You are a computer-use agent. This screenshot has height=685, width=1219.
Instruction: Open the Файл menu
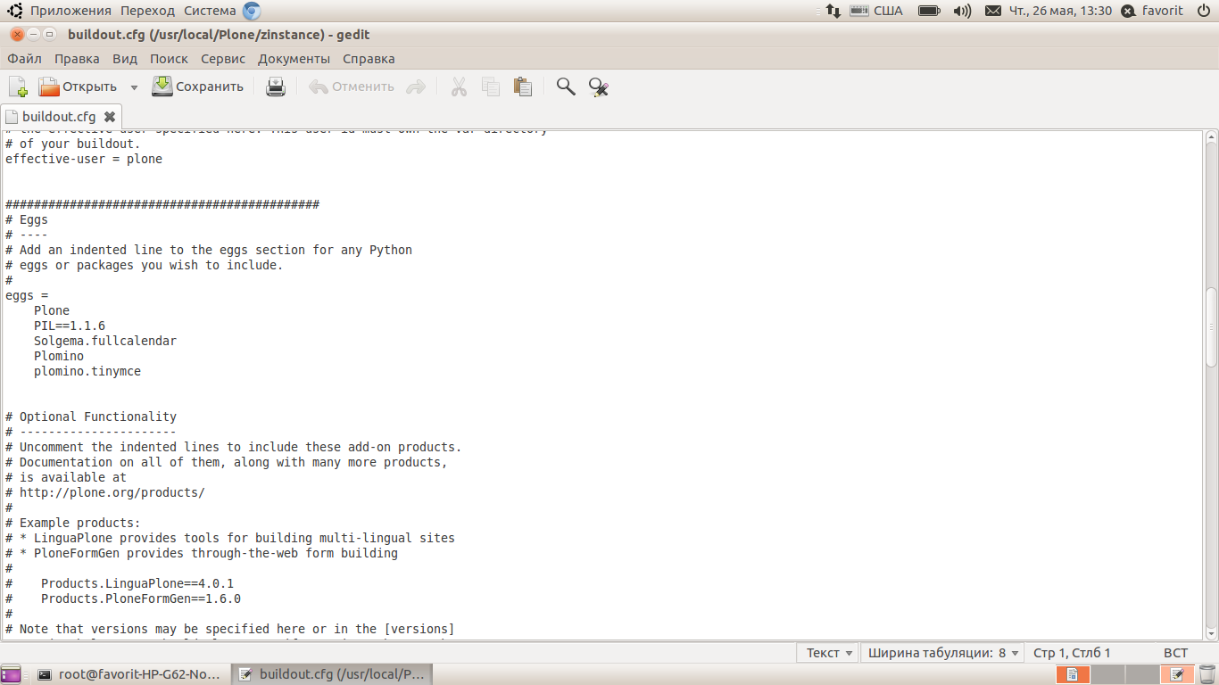(x=25, y=59)
